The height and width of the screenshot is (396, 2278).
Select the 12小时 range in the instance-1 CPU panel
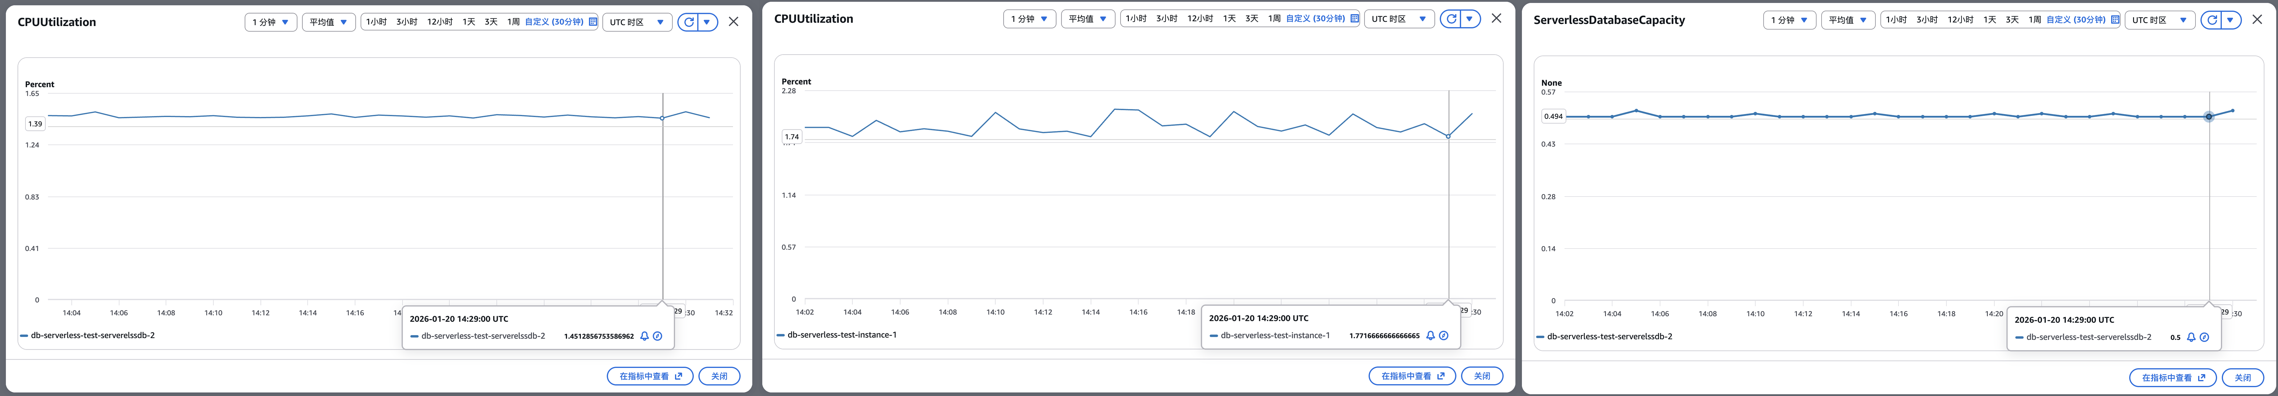[x=1200, y=19]
